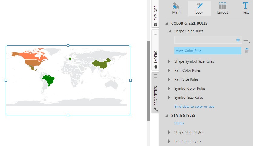Open the rules list menu icon

pos(246,42)
